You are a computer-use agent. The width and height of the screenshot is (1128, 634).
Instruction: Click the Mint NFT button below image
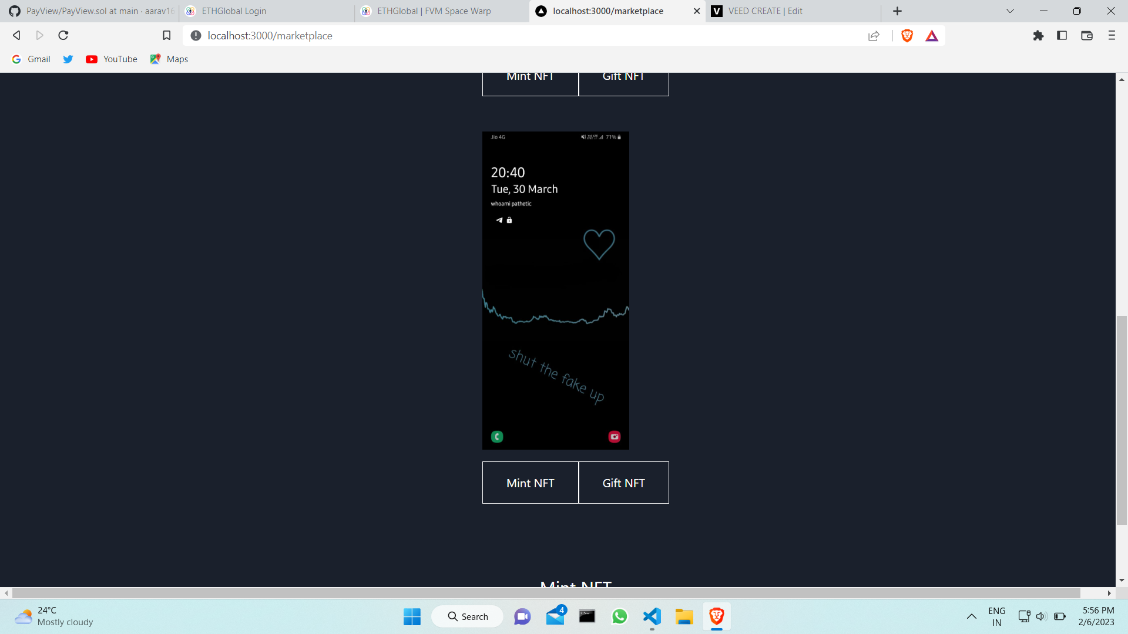[531, 483]
